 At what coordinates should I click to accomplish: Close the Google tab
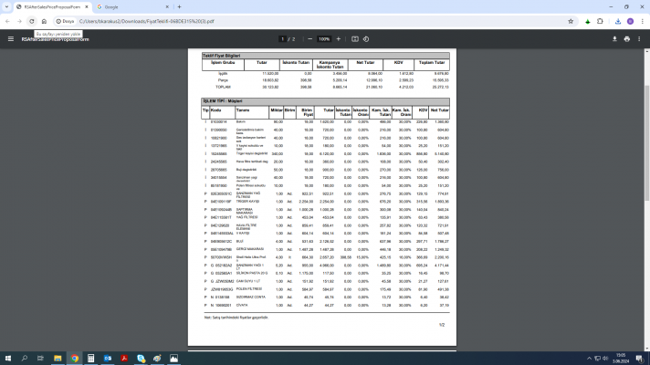point(167,7)
